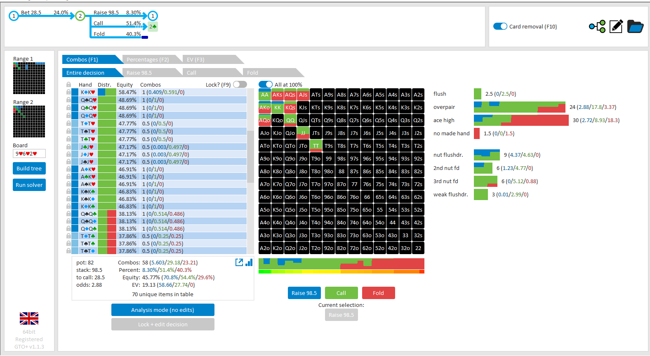
Task: Click the Distr. column header
Action: tap(104, 85)
